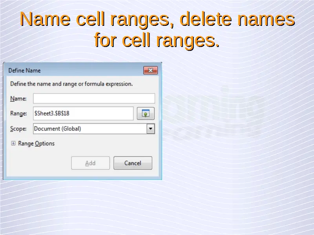Viewport: 314px width, 235px height.
Task: Select the Document (Global) scope combo box
Action: pos(89,128)
